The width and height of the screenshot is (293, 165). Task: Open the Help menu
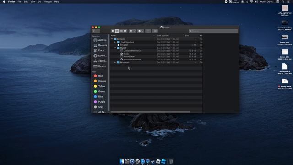pyautogui.click(x=57, y=2)
